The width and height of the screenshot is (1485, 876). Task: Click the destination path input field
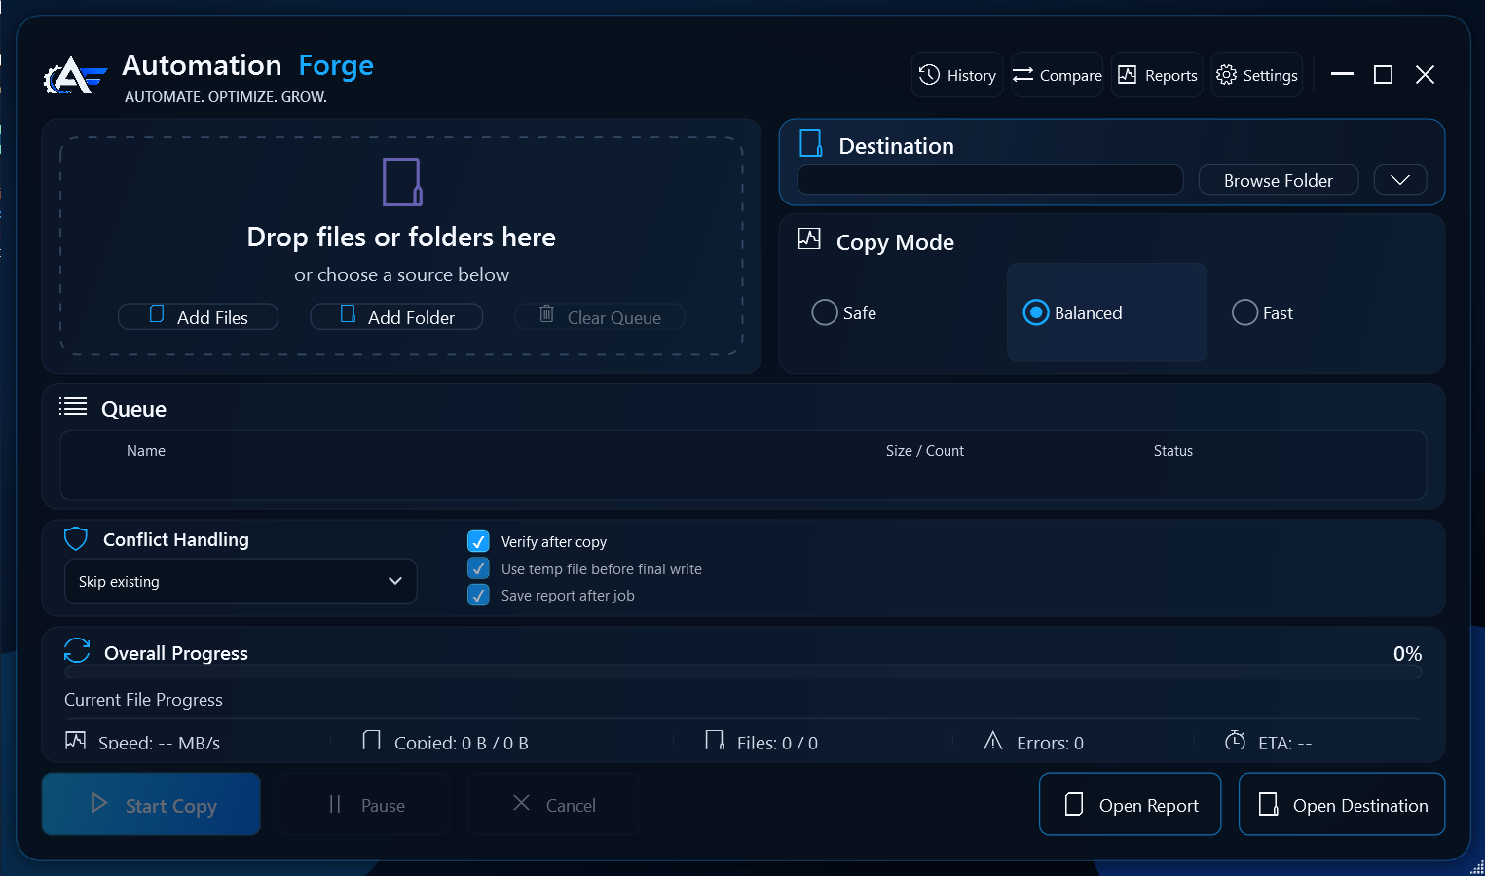click(990, 180)
